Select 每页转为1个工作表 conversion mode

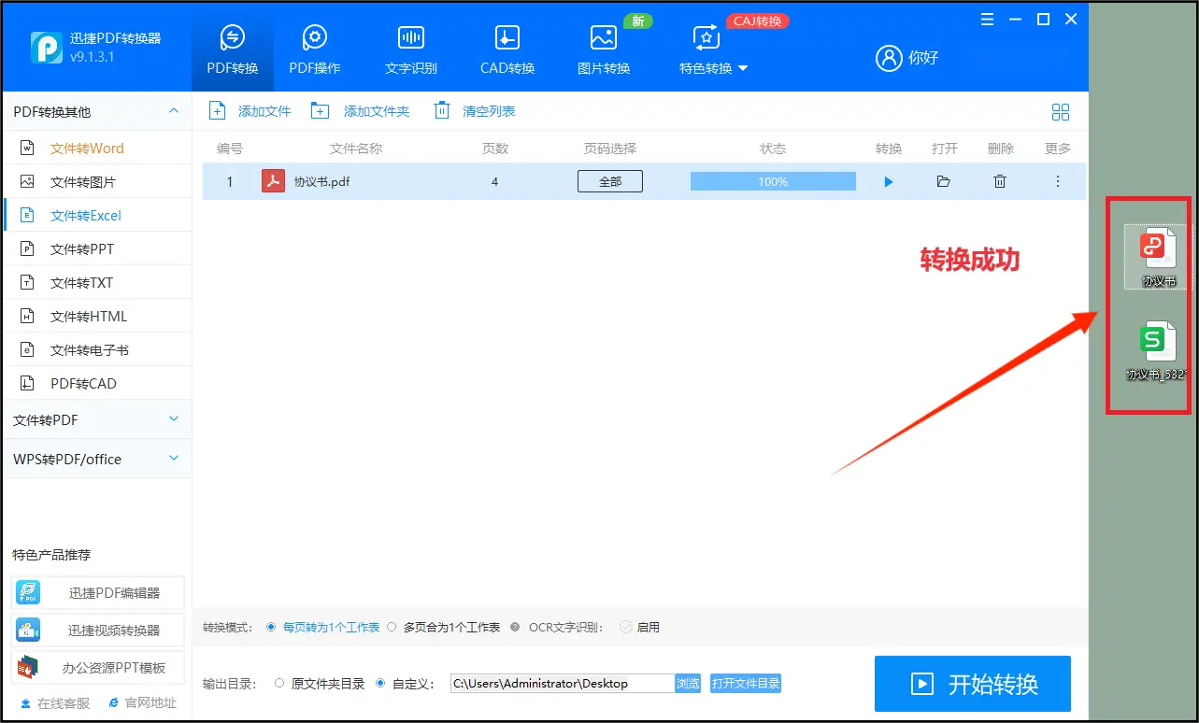tap(272, 628)
